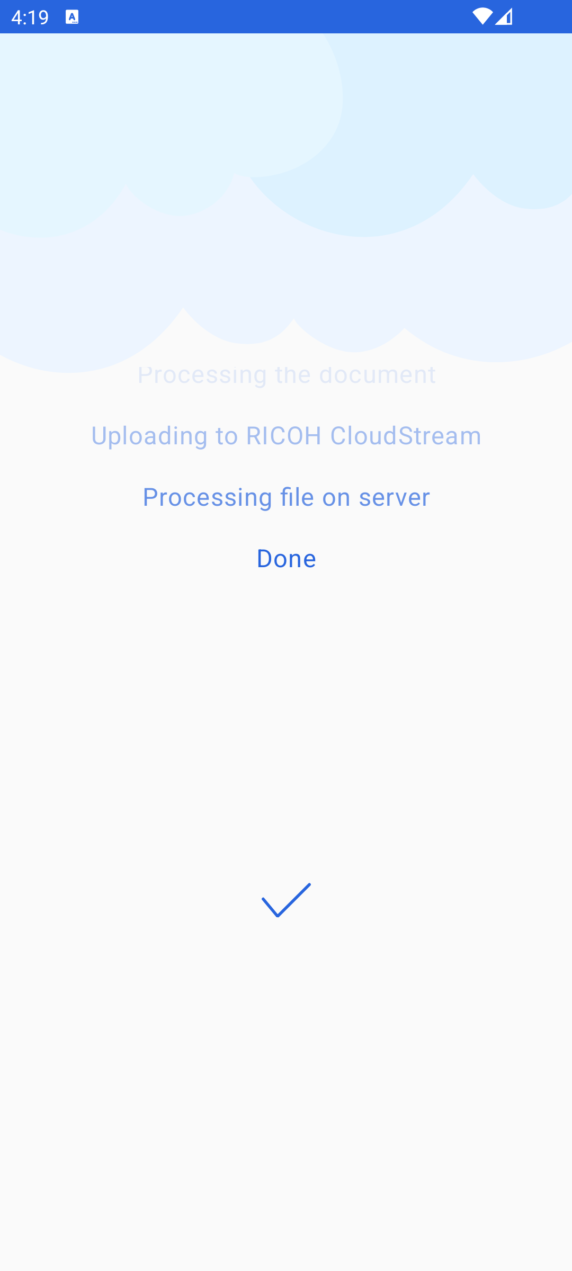Tap the 4:19 clock in status bar
572x1271 pixels.
click(x=30, y=17)
